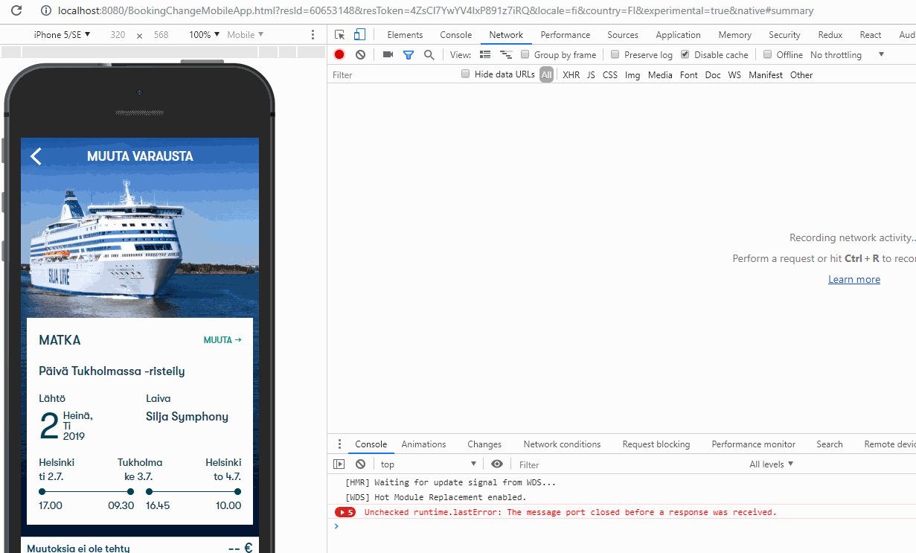
Task: Open the Mobile device type dropdown
Action: tap(246, 35)
